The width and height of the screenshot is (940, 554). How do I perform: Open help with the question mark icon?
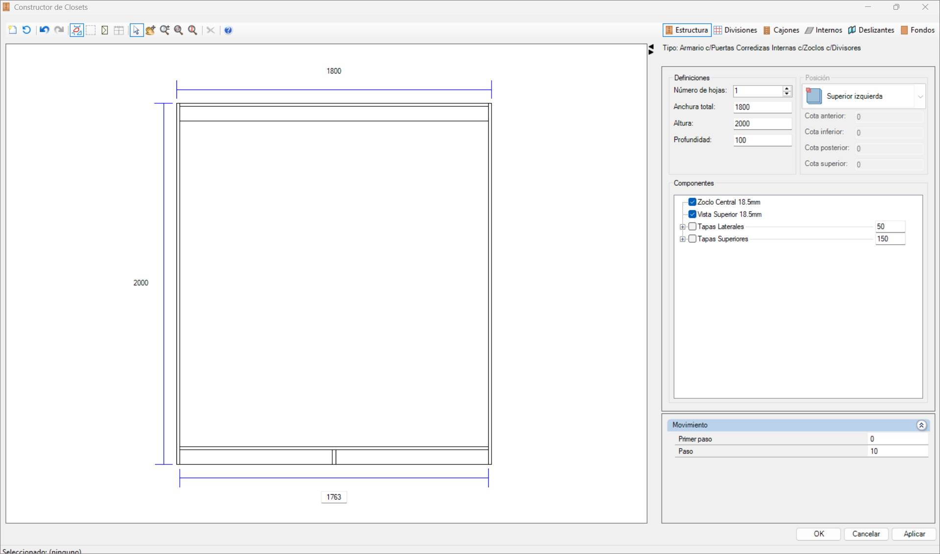(228, 30)
